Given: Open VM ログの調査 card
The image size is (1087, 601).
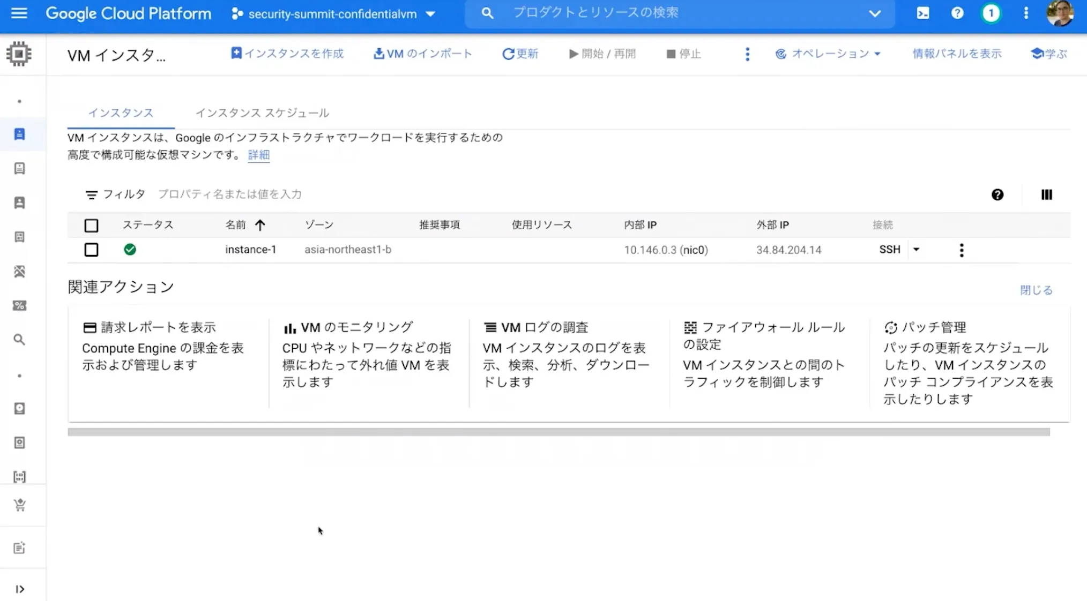Looking at the screenshot, I should tap(569, 364).
